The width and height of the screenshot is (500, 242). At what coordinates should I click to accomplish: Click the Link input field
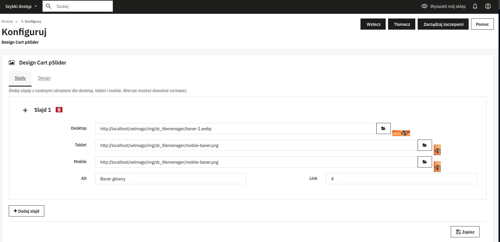pyautogui.click(x=401, y=179)
